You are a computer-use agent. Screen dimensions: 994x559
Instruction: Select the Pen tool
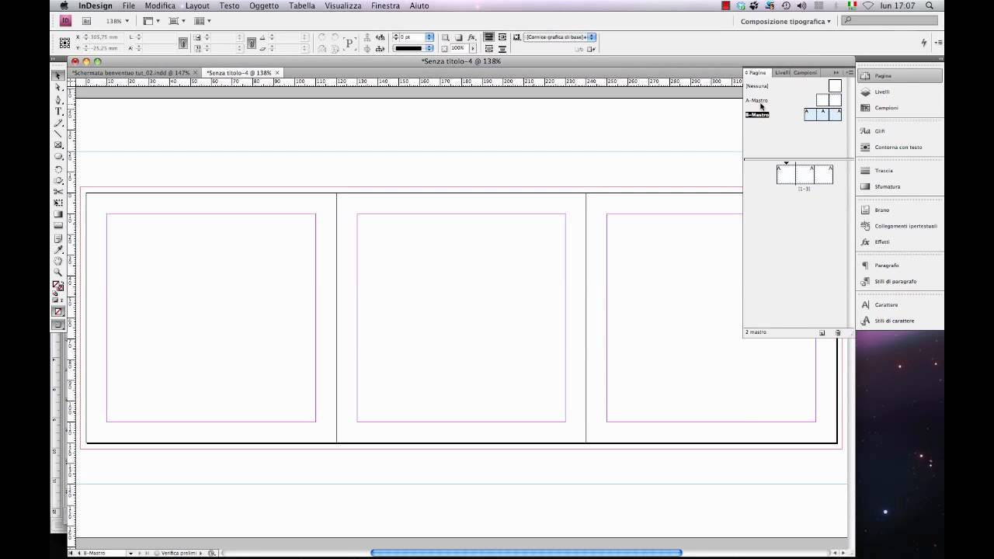[58, 99]
